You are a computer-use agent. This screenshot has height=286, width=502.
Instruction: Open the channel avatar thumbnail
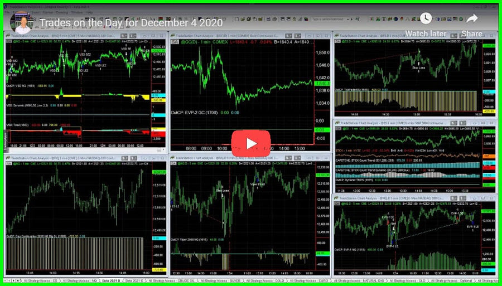pos(22,23)
